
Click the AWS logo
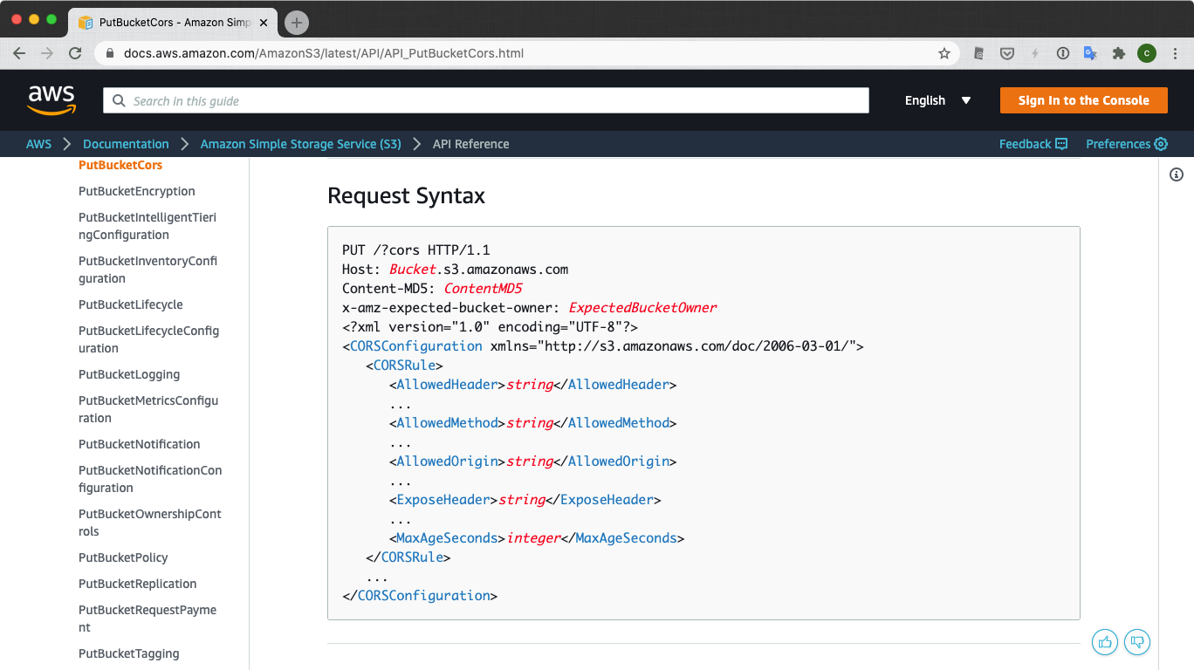(51, 99)
